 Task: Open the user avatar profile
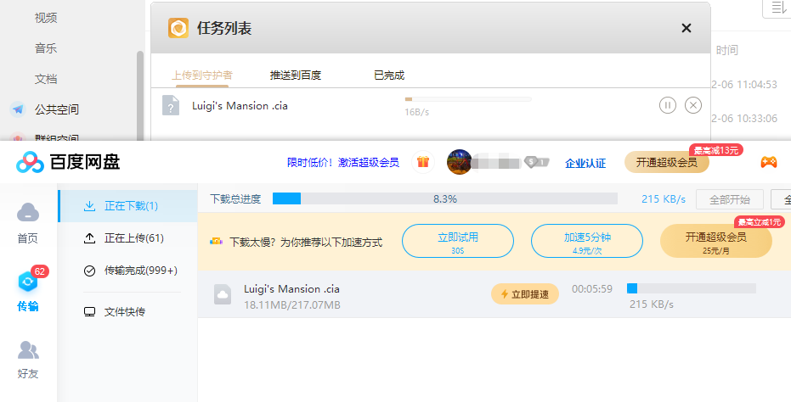459,162
